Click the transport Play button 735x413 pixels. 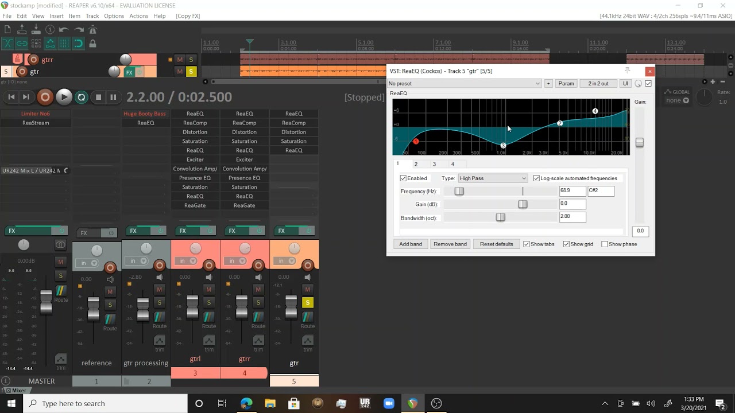(x=64, y=97)
